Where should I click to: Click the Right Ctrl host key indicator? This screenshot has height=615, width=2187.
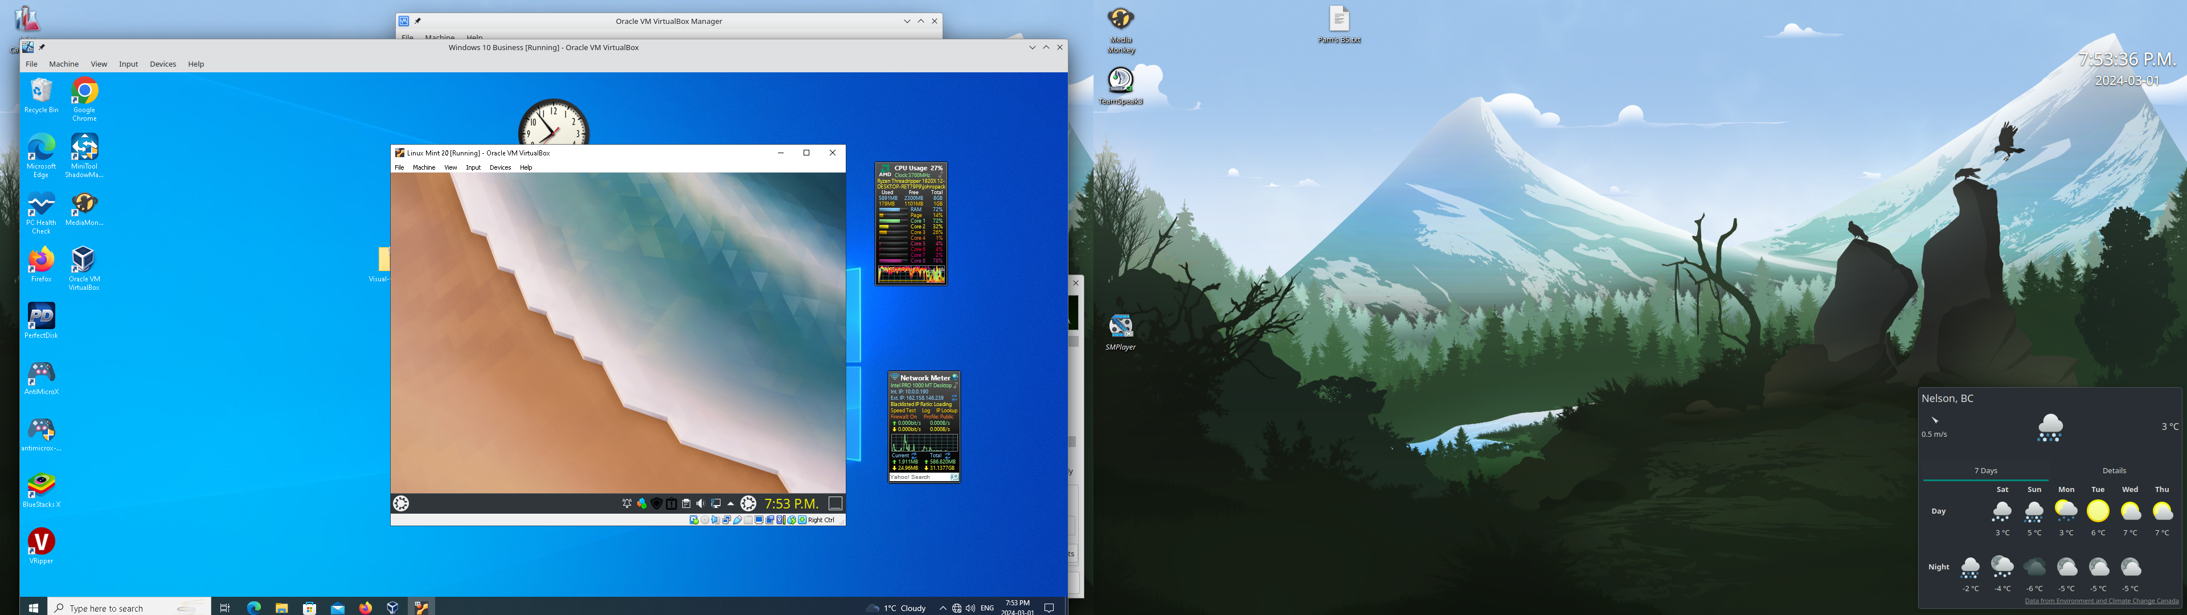pyautogui.click(x=821, y=520)
